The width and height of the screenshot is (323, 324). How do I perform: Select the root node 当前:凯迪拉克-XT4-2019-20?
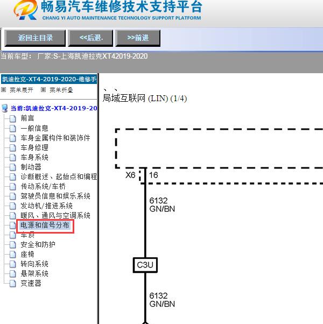(x=54, y=108)
